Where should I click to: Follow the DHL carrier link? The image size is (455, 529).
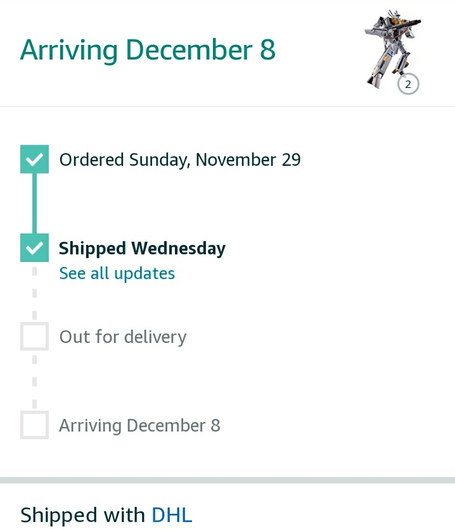[x=172, y=515]
